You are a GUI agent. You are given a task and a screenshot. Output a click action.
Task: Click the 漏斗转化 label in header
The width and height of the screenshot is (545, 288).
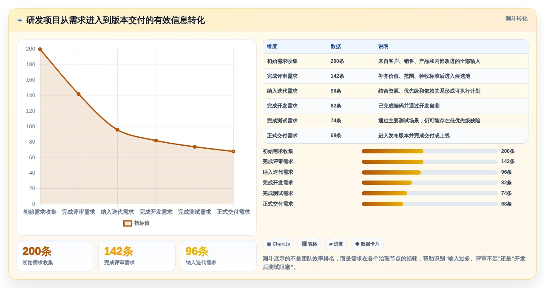tap(516, 19)
